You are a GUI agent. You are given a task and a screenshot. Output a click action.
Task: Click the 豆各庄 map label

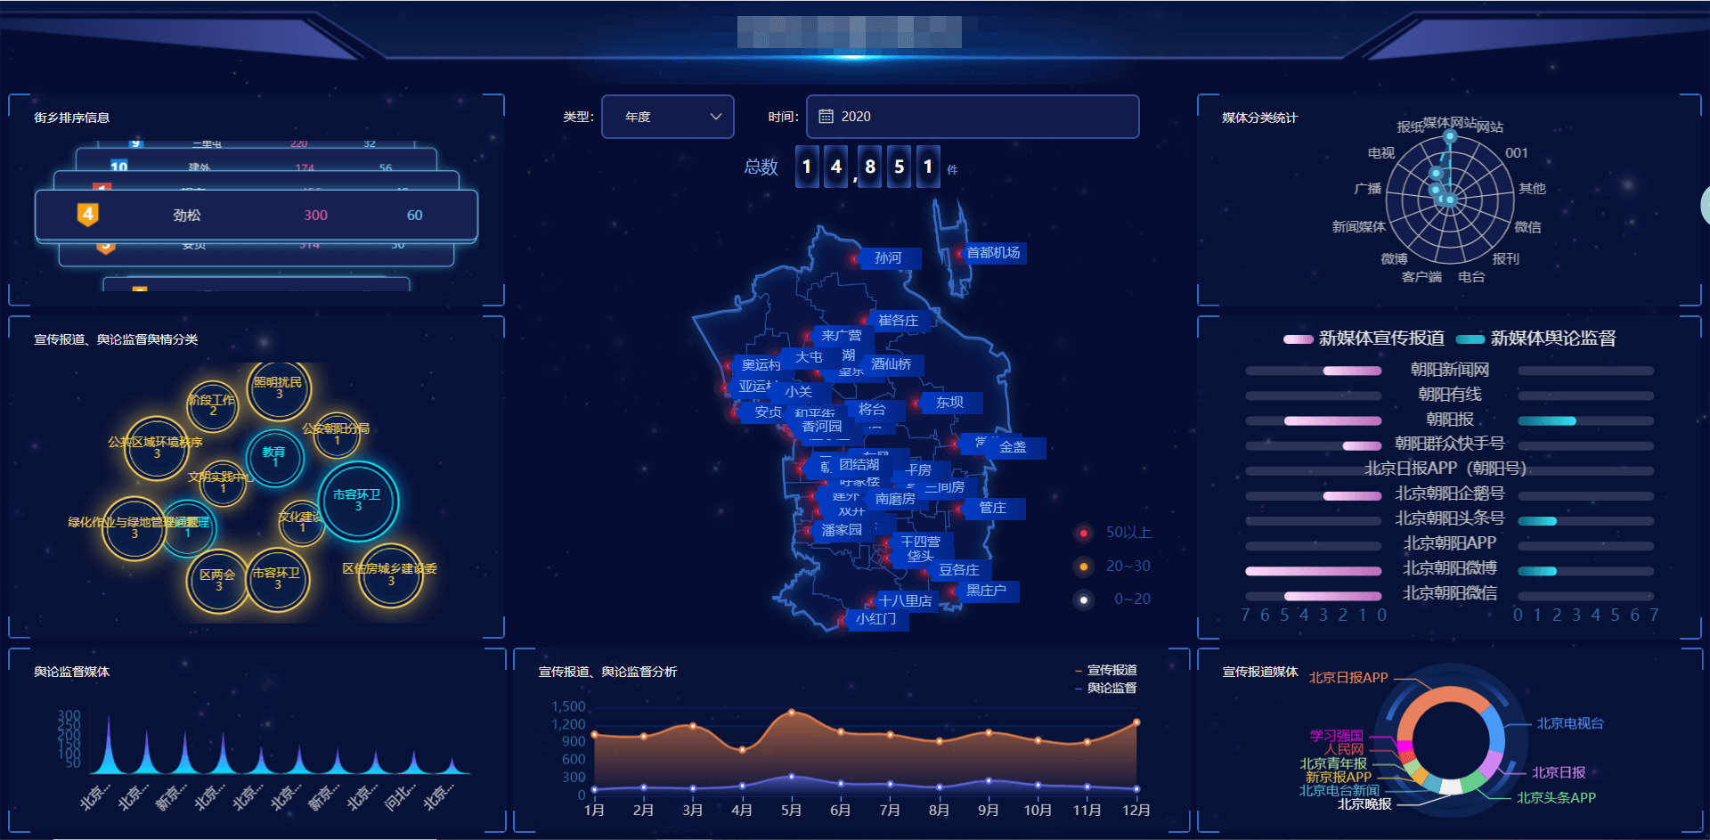pyautogui.click(x=958, y=570)
